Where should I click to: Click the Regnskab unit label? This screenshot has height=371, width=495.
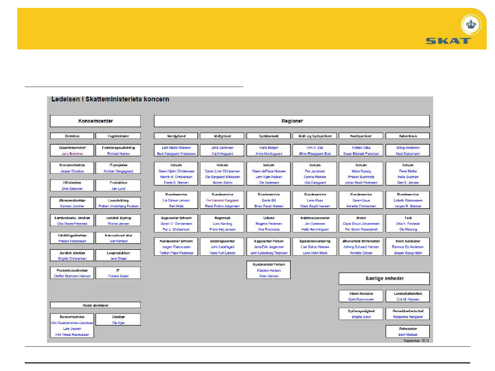[x=222, y=218]
